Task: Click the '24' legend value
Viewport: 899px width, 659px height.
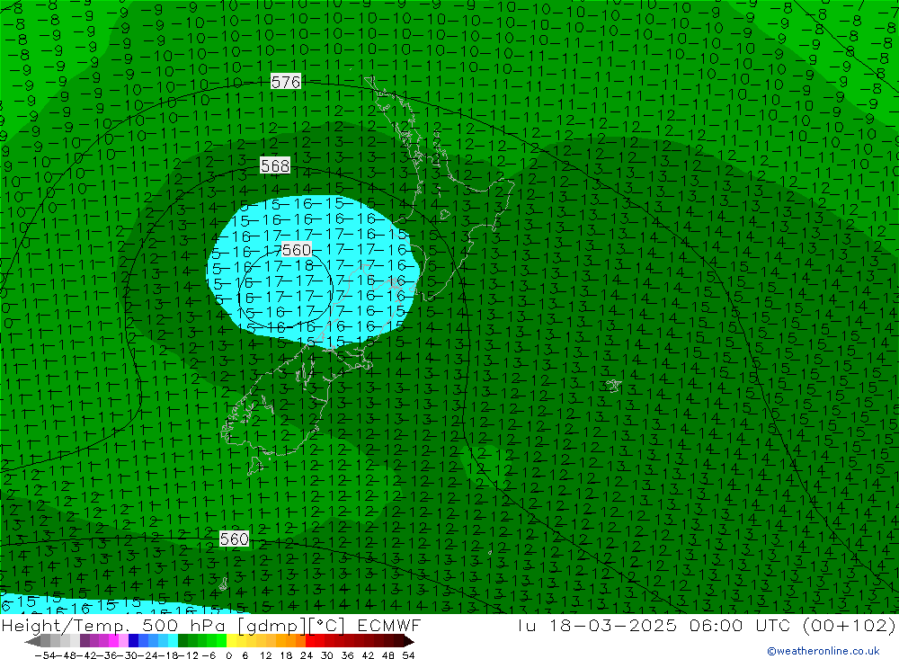Action: pyautogui.click(x=307, y=655)
